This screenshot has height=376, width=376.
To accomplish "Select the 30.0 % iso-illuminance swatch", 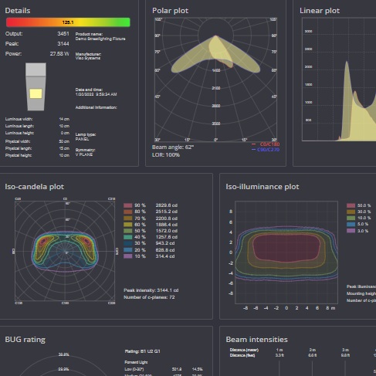I will (x=351, y=212).
